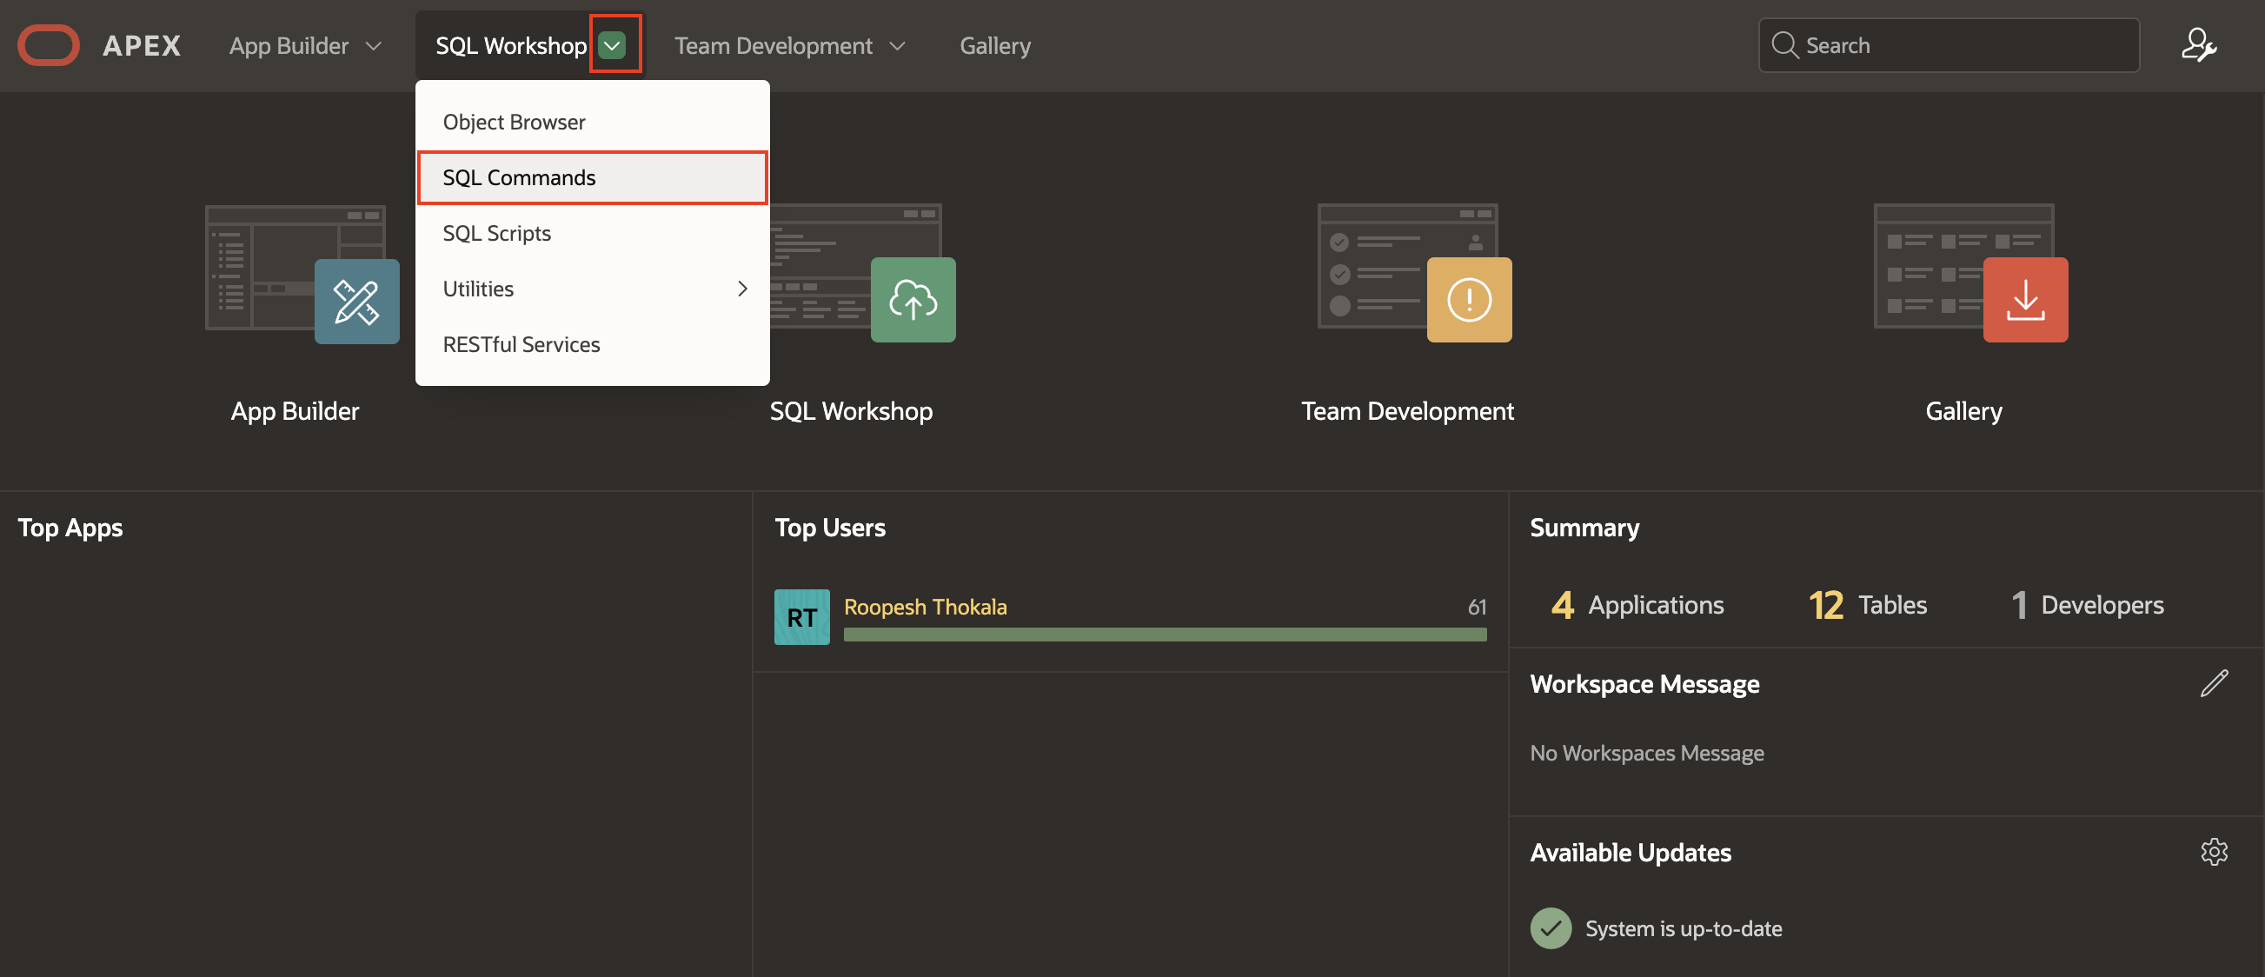Image resolution: width=2265 pixels, height=977 pixels.
Task: Click the App Builder navigation tab label
Action: click(289, 46)
